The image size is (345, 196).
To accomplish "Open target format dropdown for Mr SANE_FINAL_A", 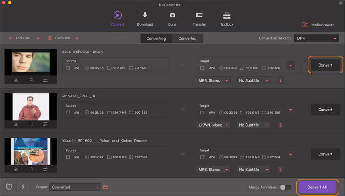I will [x=291, y=110].
